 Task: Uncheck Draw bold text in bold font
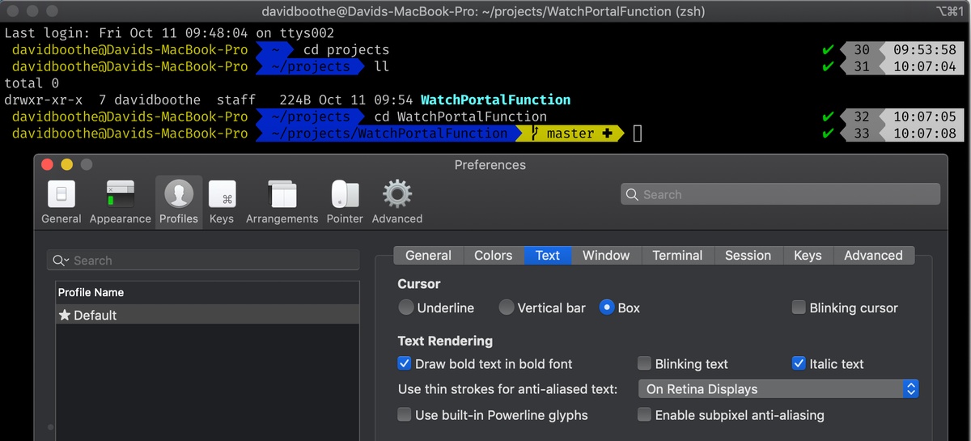[405, 363]
